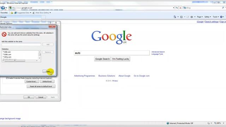The height and width of the screenshot is (127, 226).
Task: Open the zoom level 100% dropdown arrow
Action: coord(224,123)
